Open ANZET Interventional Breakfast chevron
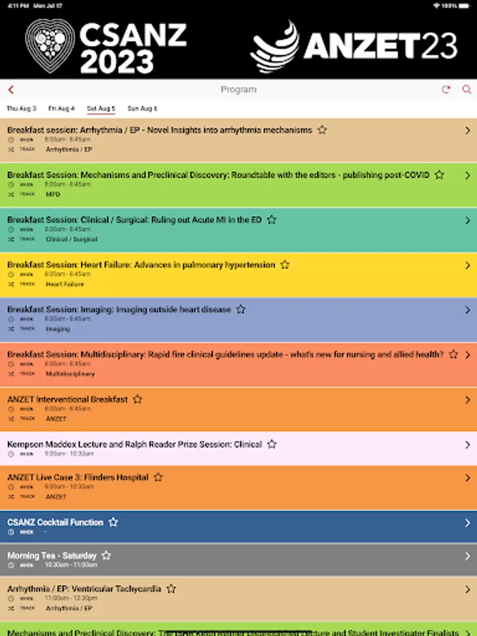Image resolution: width=477 pixels, height=636 pixels. [468, 400]
